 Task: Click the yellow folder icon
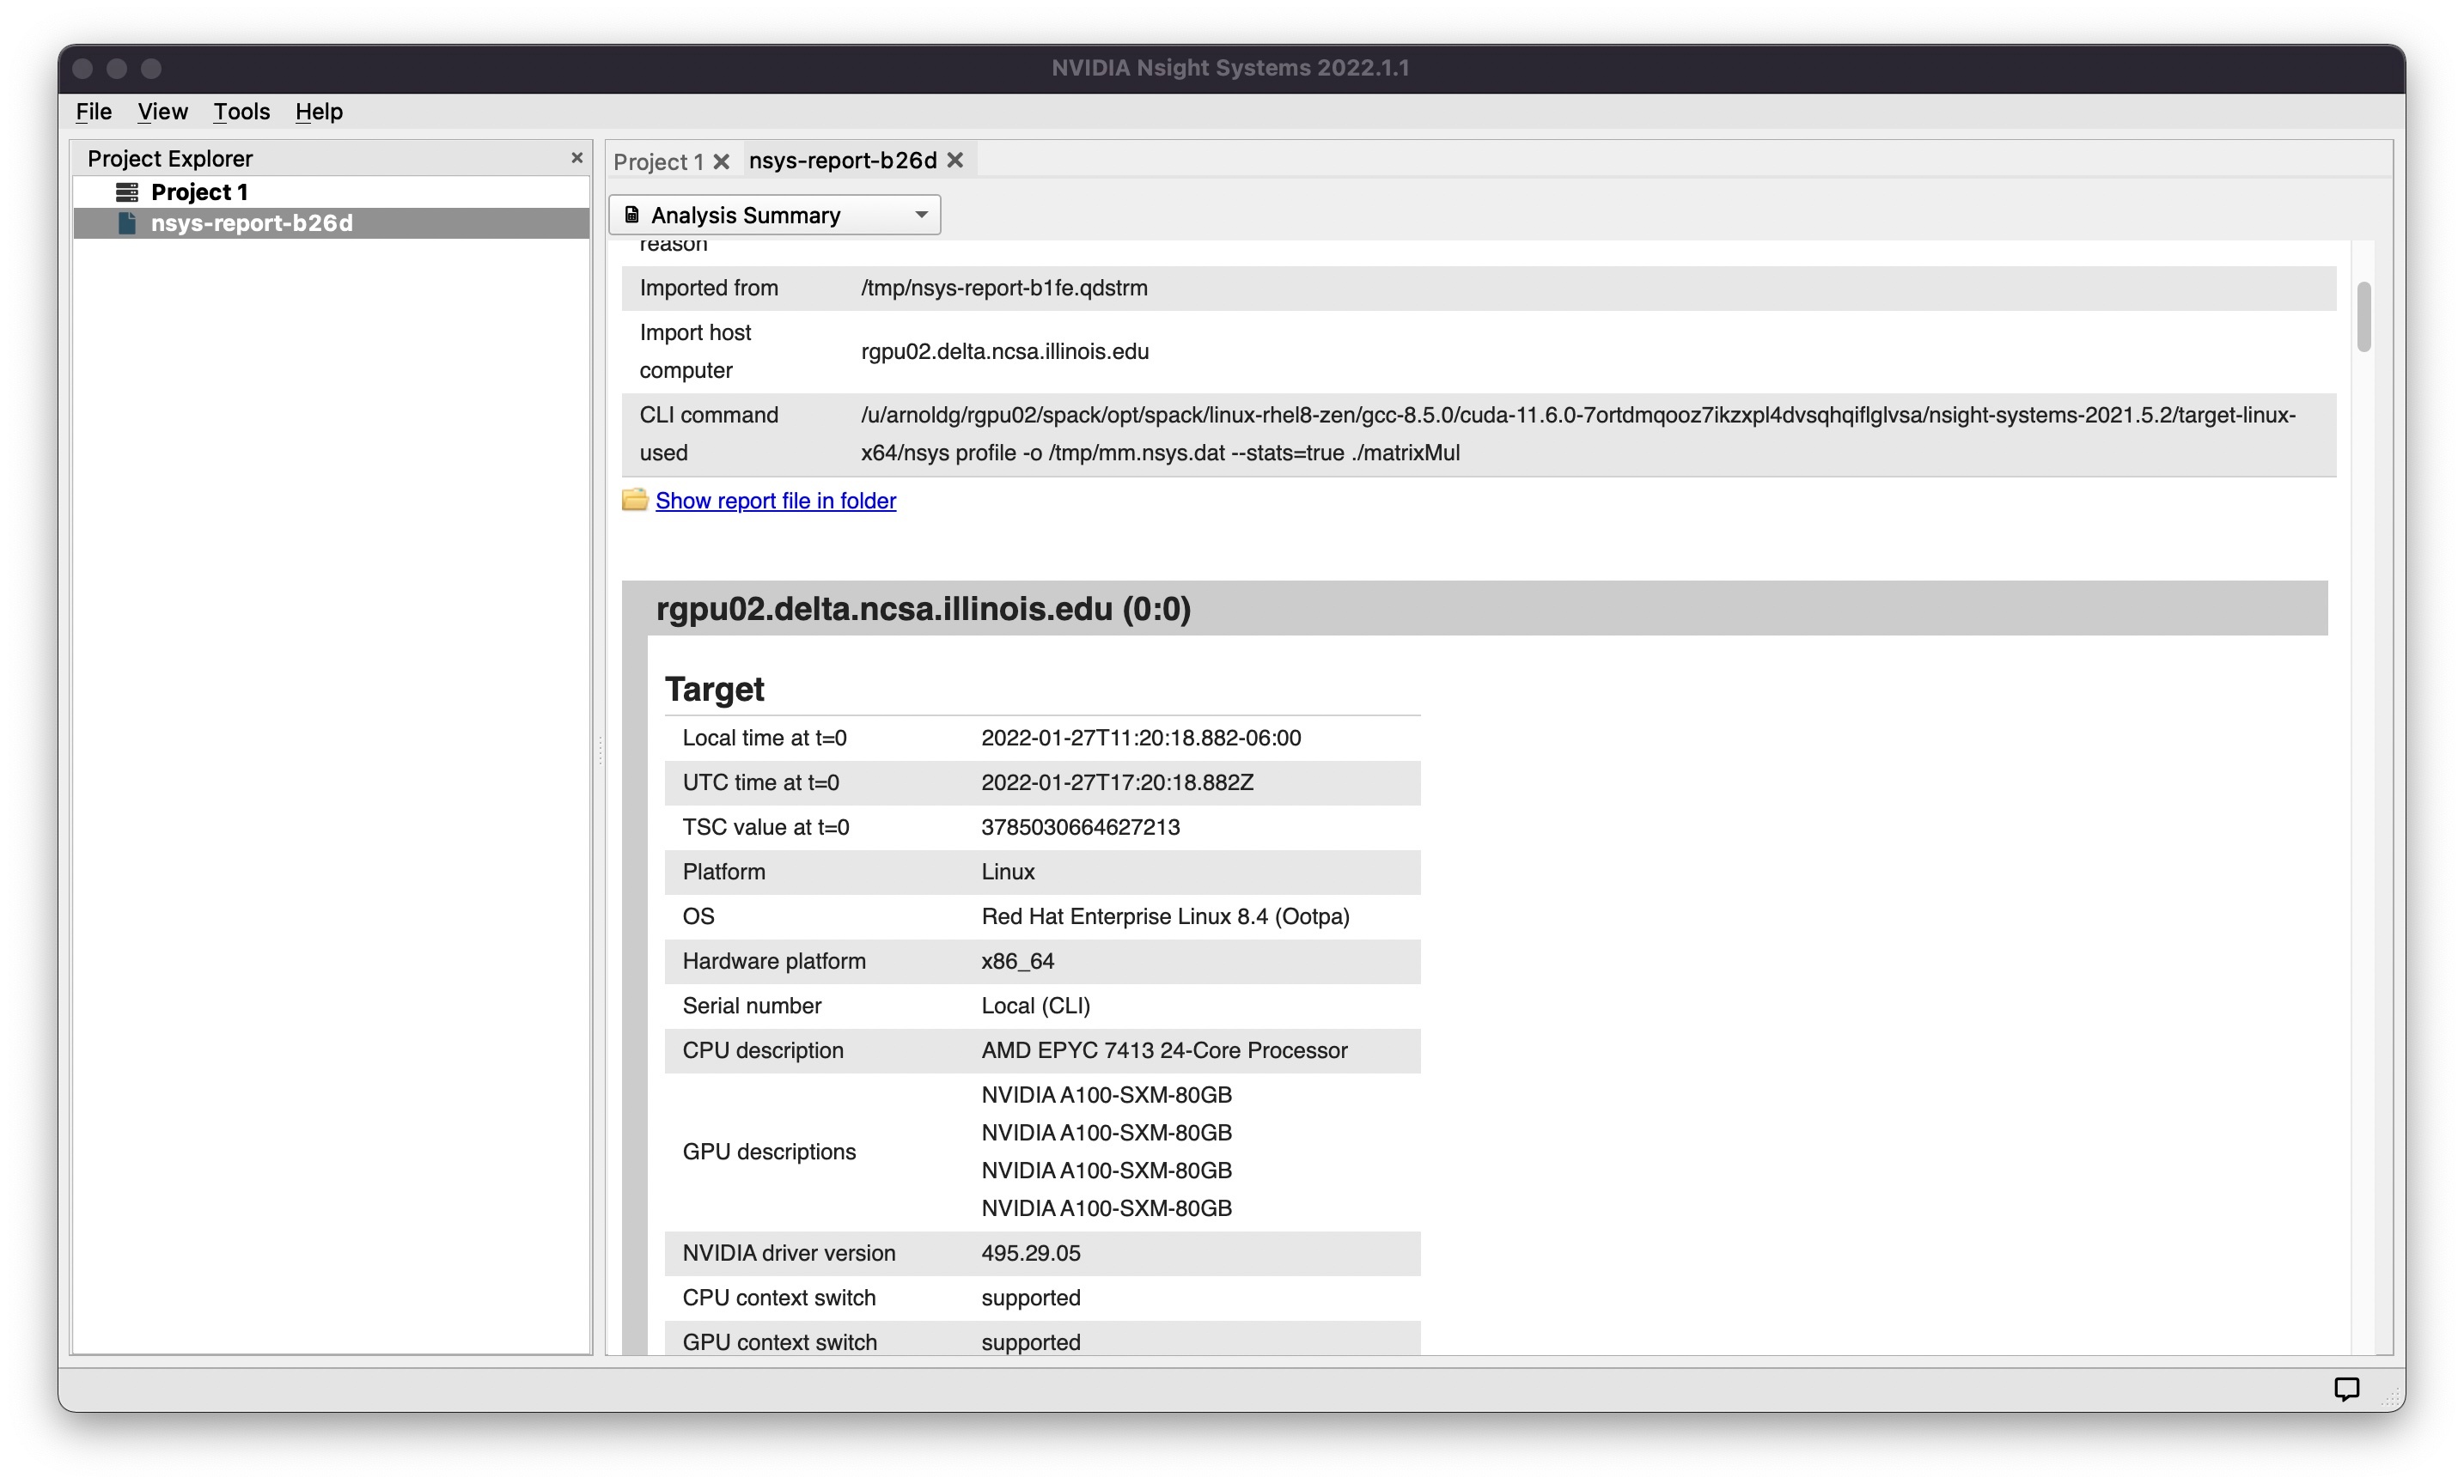(x=635, y=500)
